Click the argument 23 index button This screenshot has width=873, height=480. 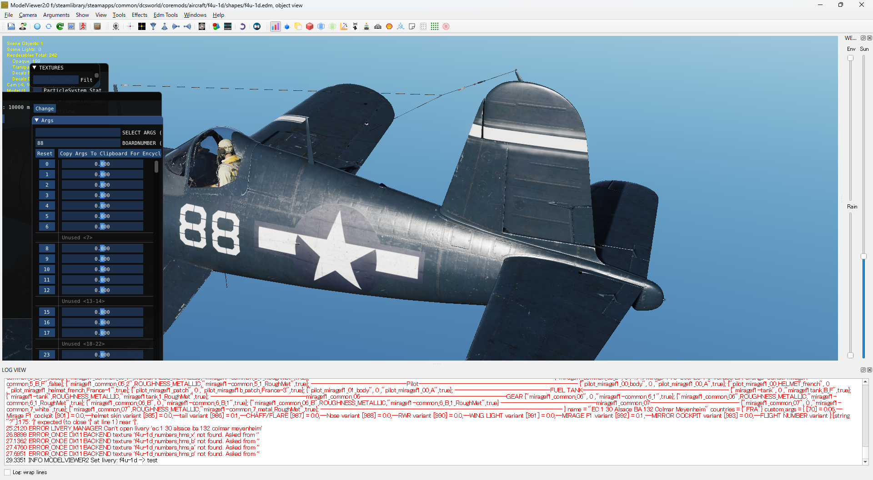pos(47,355)
